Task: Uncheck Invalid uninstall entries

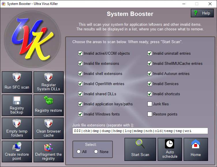Action: click(149, 53)
